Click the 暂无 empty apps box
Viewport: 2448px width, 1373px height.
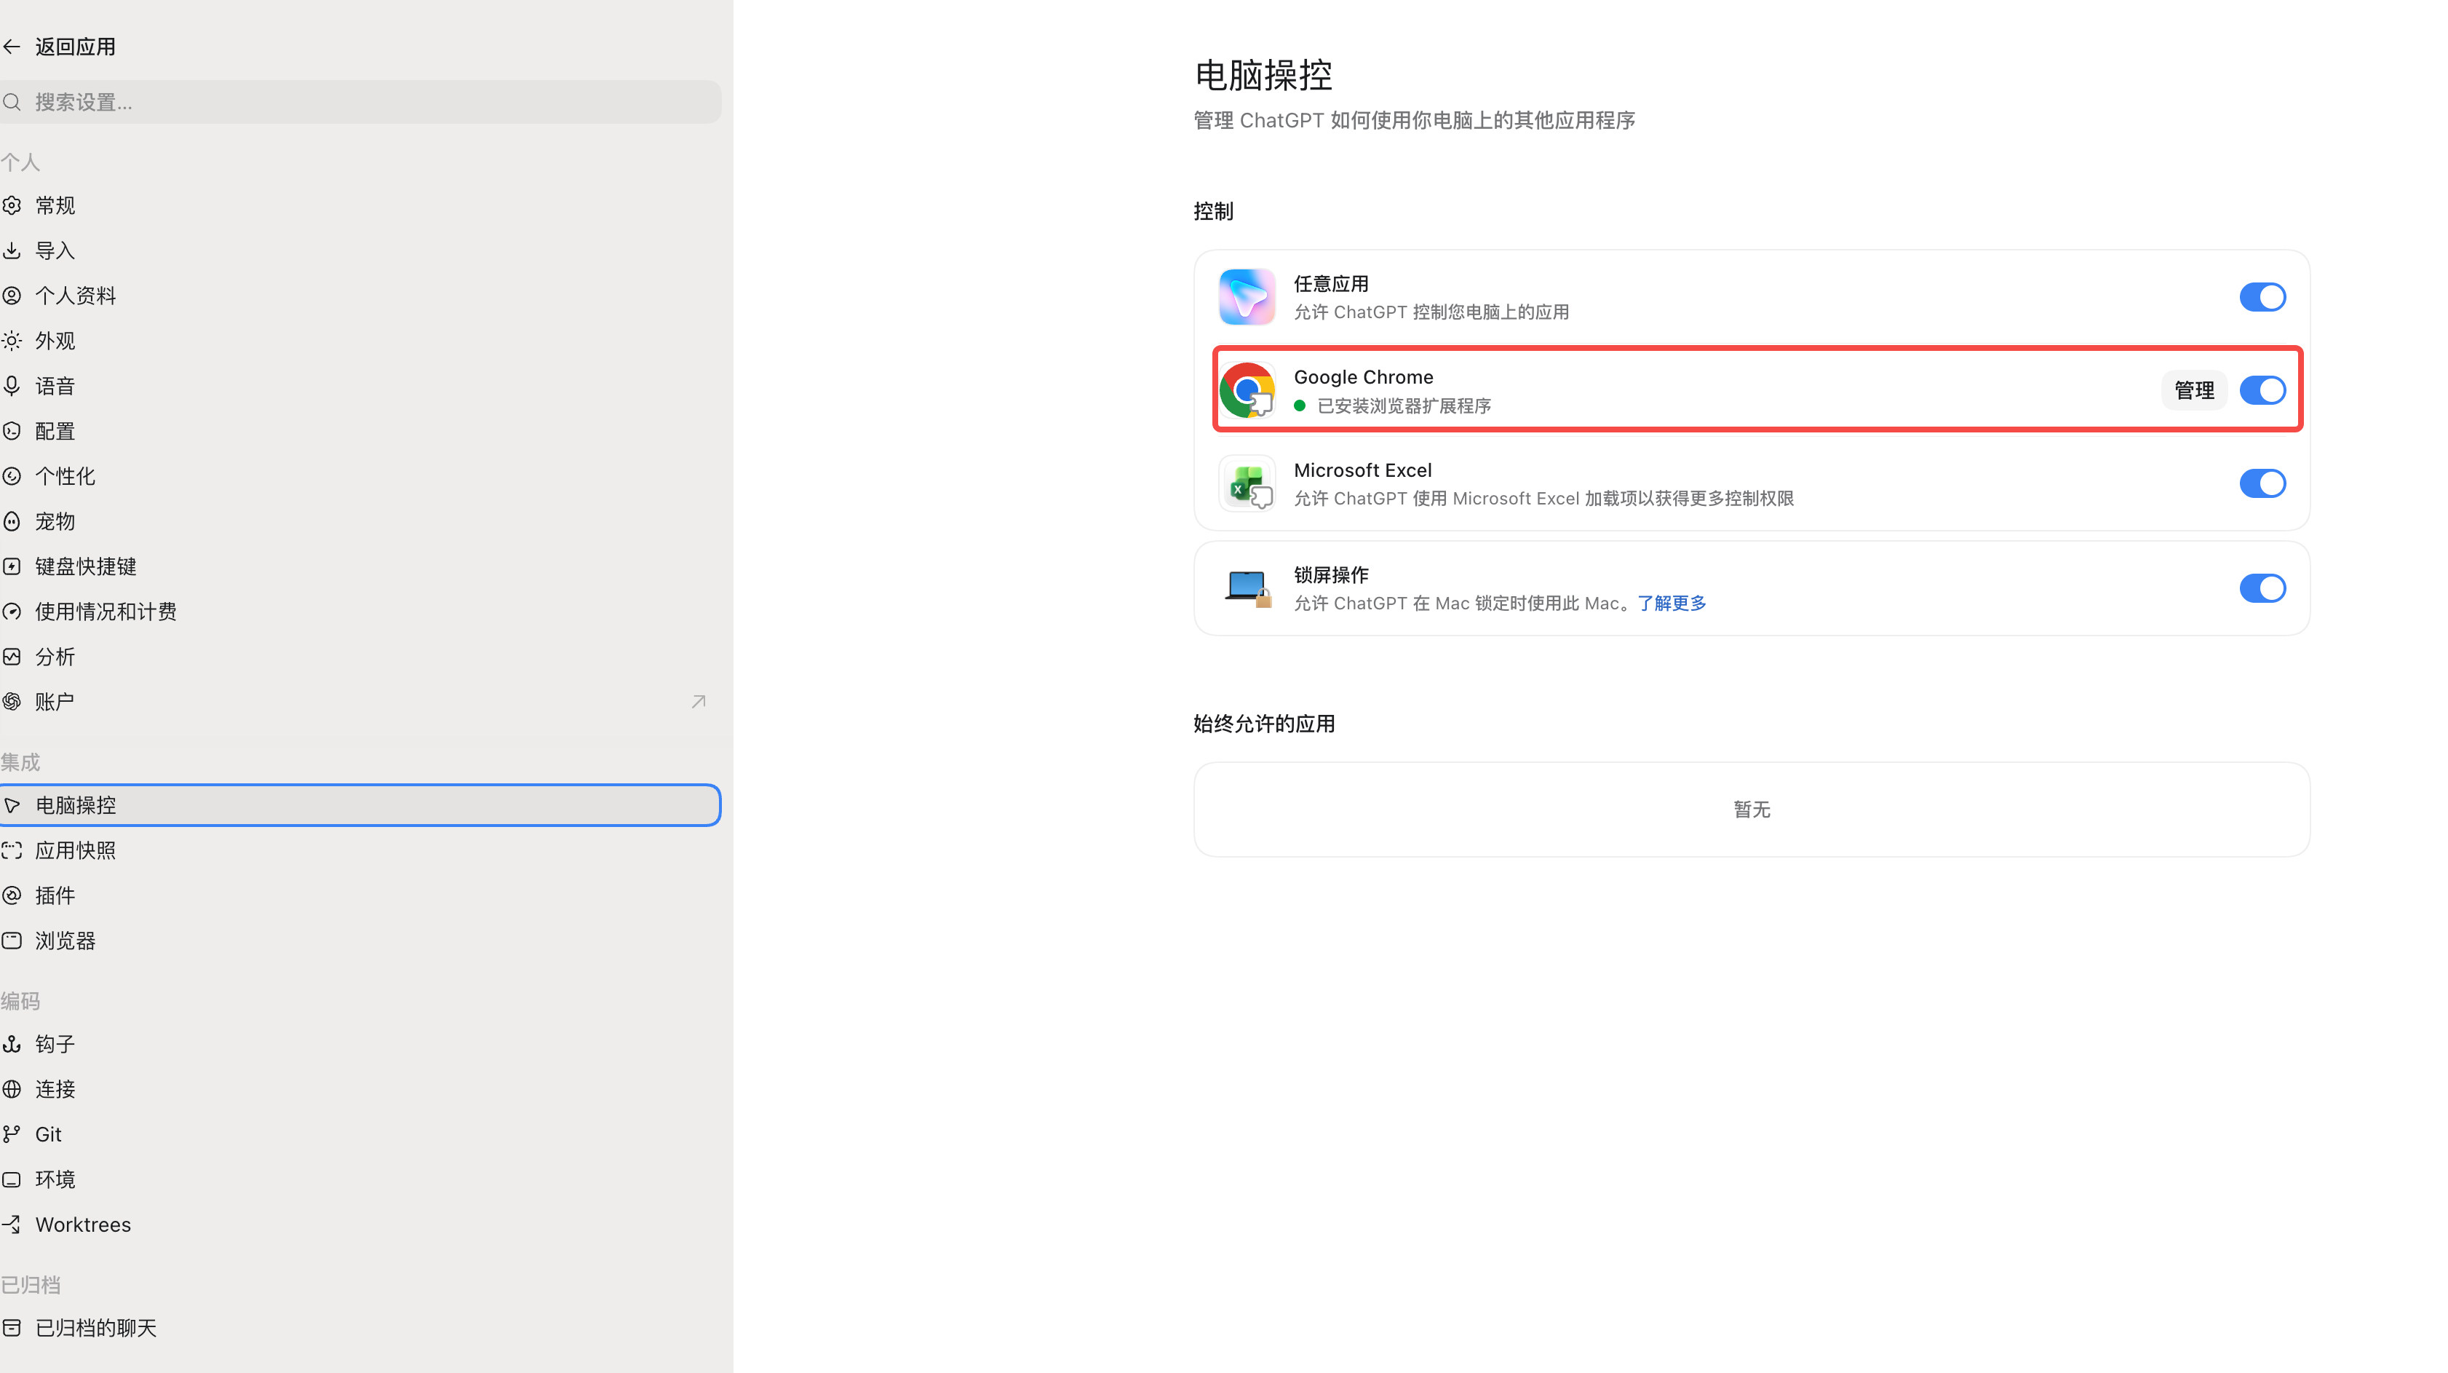pyautogui.click(x=1752, y=809)
